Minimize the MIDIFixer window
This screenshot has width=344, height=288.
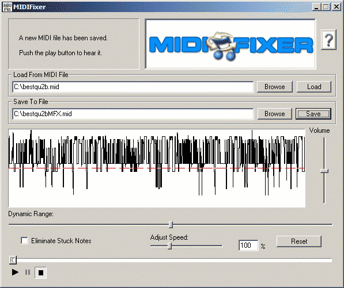click(x=316, y=7)
